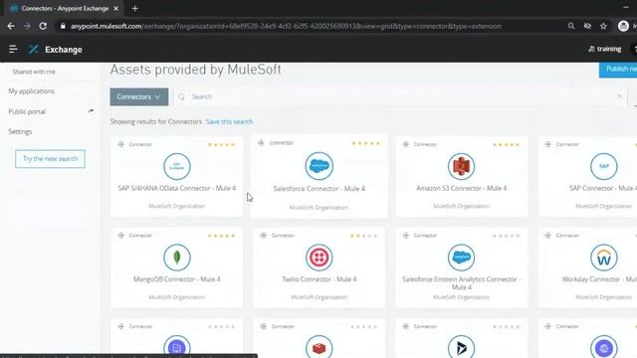
Task: Open the Amazon S3 Connector icon
Action: [x=461, y=166]
